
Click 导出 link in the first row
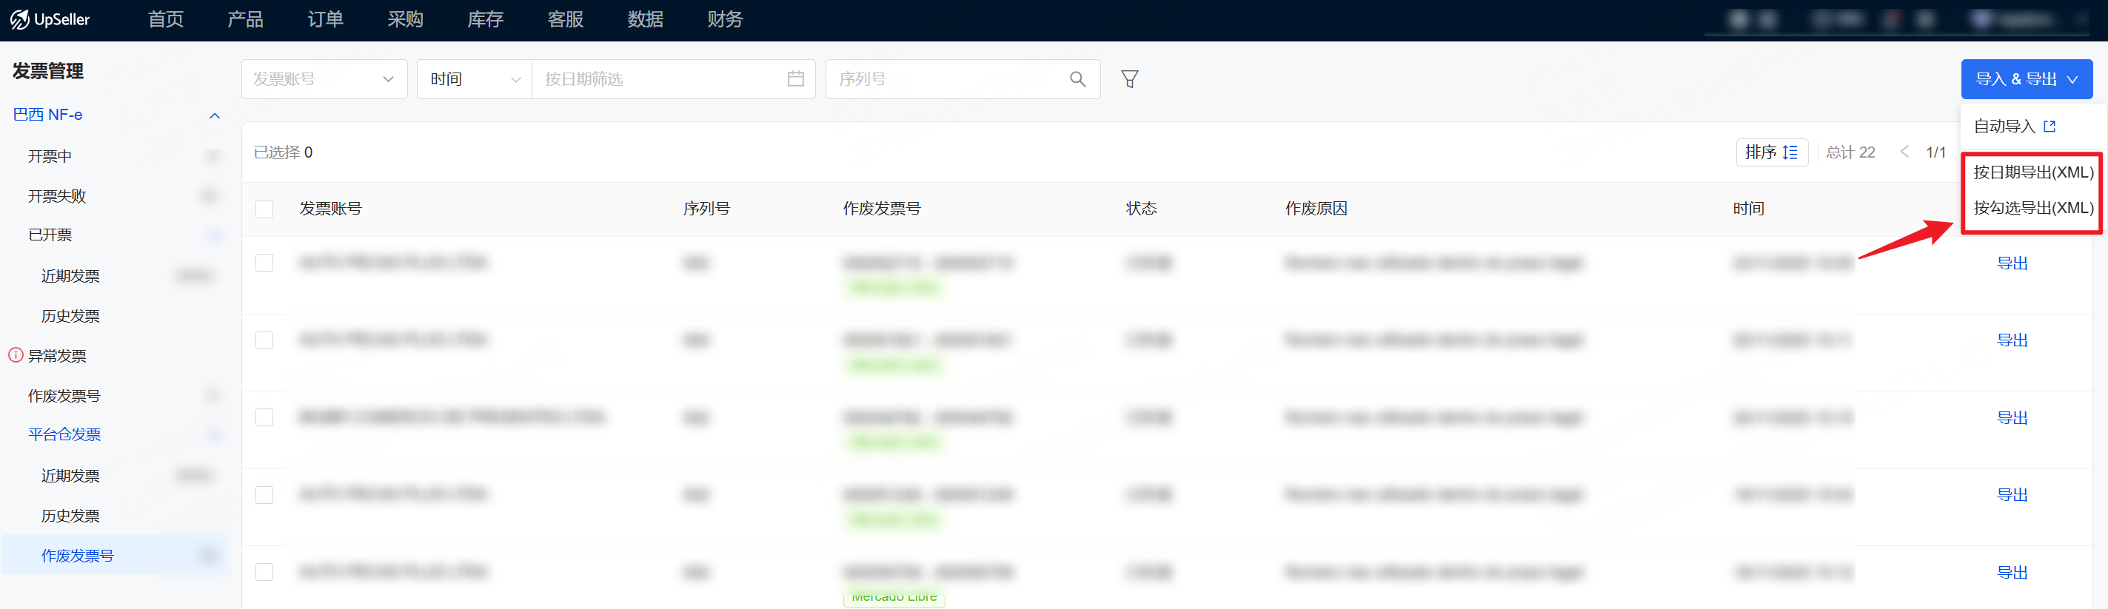2012,263
